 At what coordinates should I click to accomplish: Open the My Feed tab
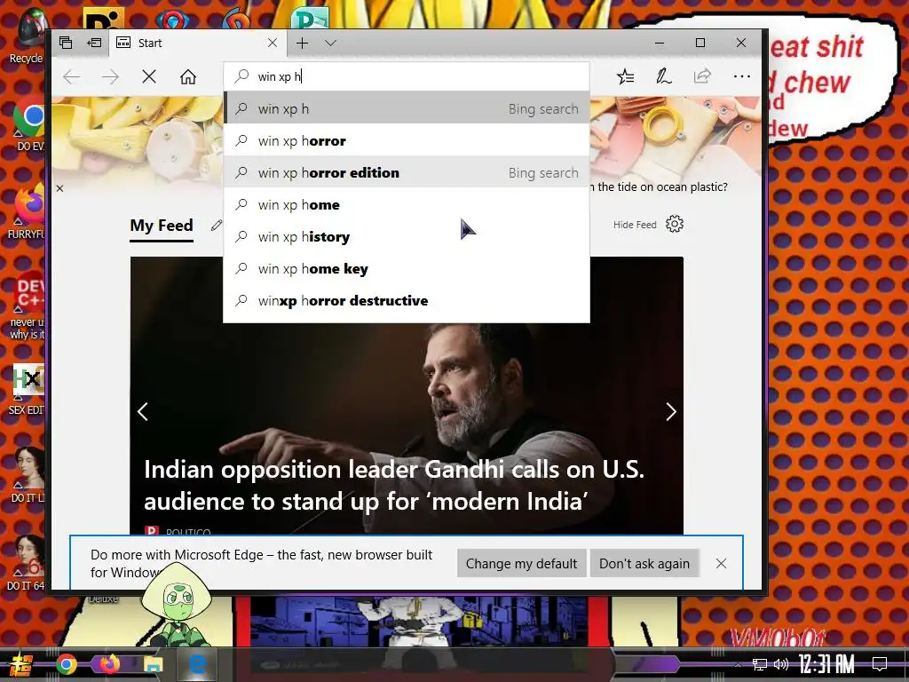click(x=162, y=225)
